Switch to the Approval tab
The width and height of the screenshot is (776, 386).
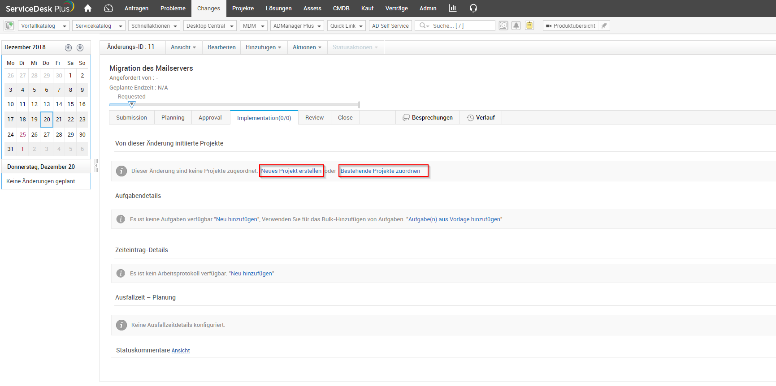tap(210, 117)
